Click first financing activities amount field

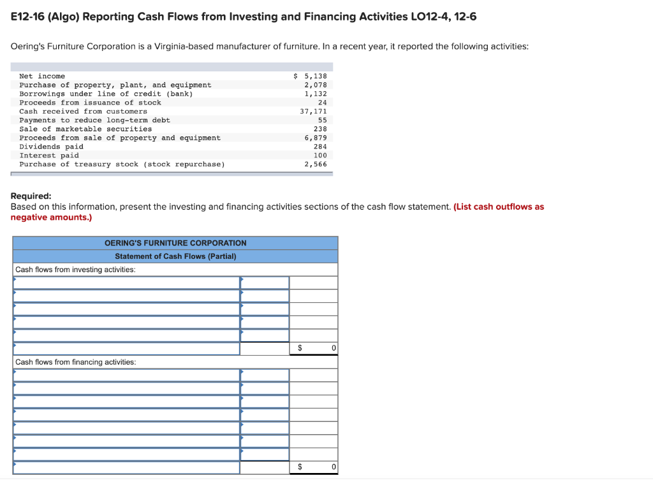tap(265, 375)
